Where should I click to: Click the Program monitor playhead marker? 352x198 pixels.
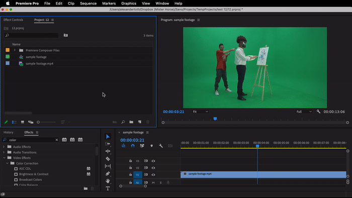[215, 119]
